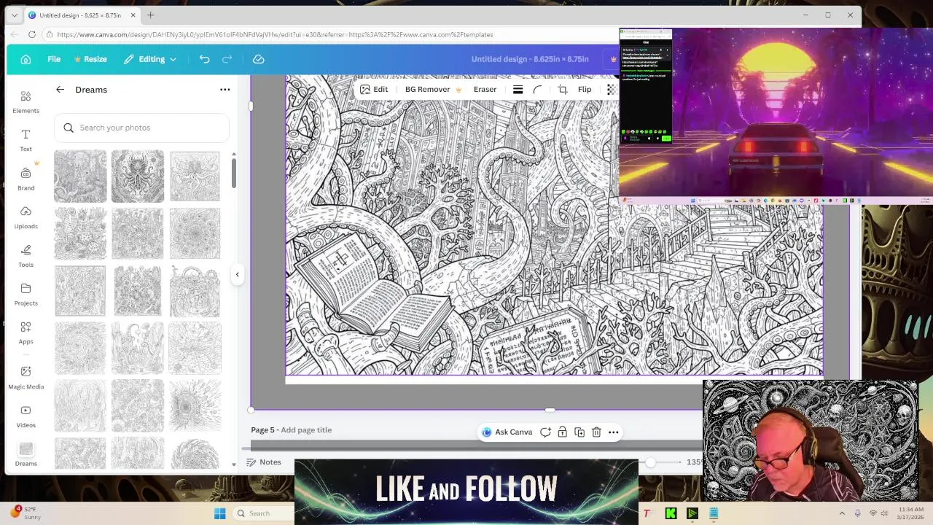933x525 pixels.
Task: Click BG Remover button
Action: pos(433,90)
